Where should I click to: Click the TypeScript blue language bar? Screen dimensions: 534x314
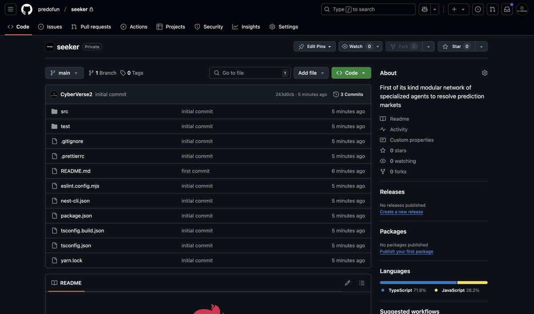coord(418,282)
